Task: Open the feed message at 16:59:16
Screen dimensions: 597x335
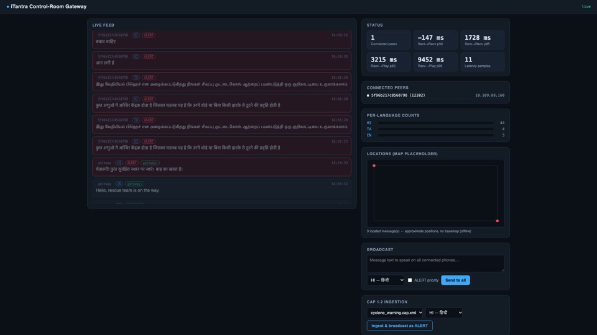Action: click(x=221, y=40)
